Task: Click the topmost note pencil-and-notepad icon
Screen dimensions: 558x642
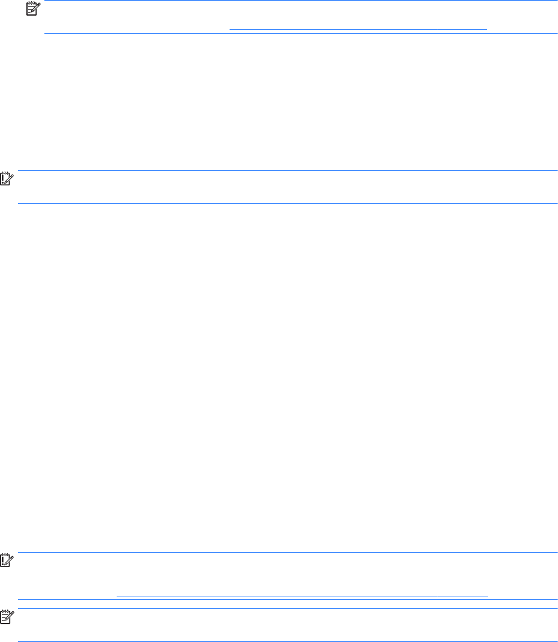Action: (x=32, y=9)
